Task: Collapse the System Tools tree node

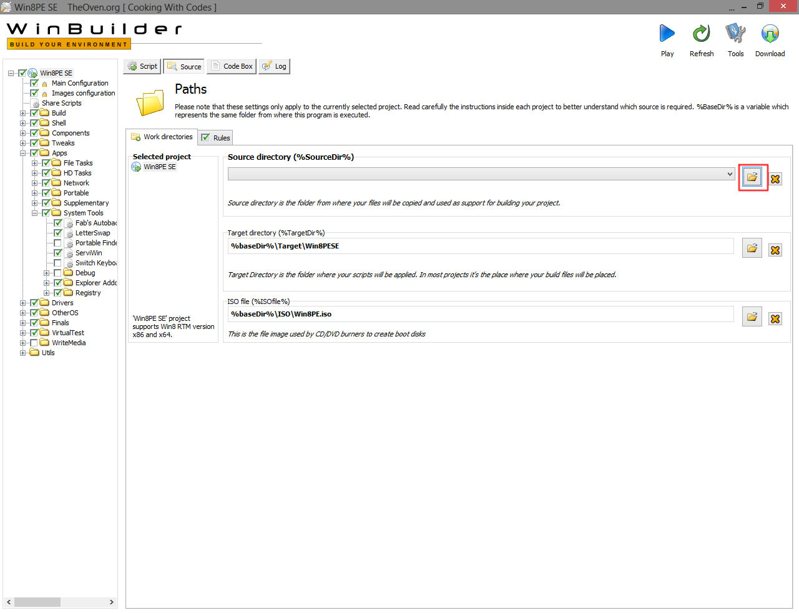Action: [35, 213]
